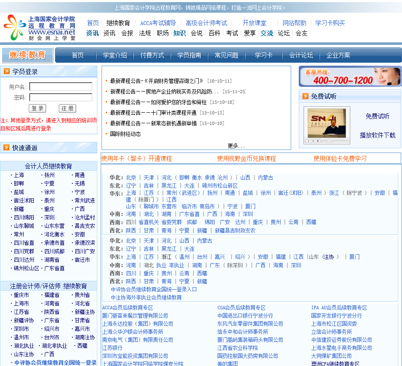The width and height of the screenshot is (402, 366).
Task: Click 锦州市松山新区 in the 东北 row
Action: click(x=220, y=186)
